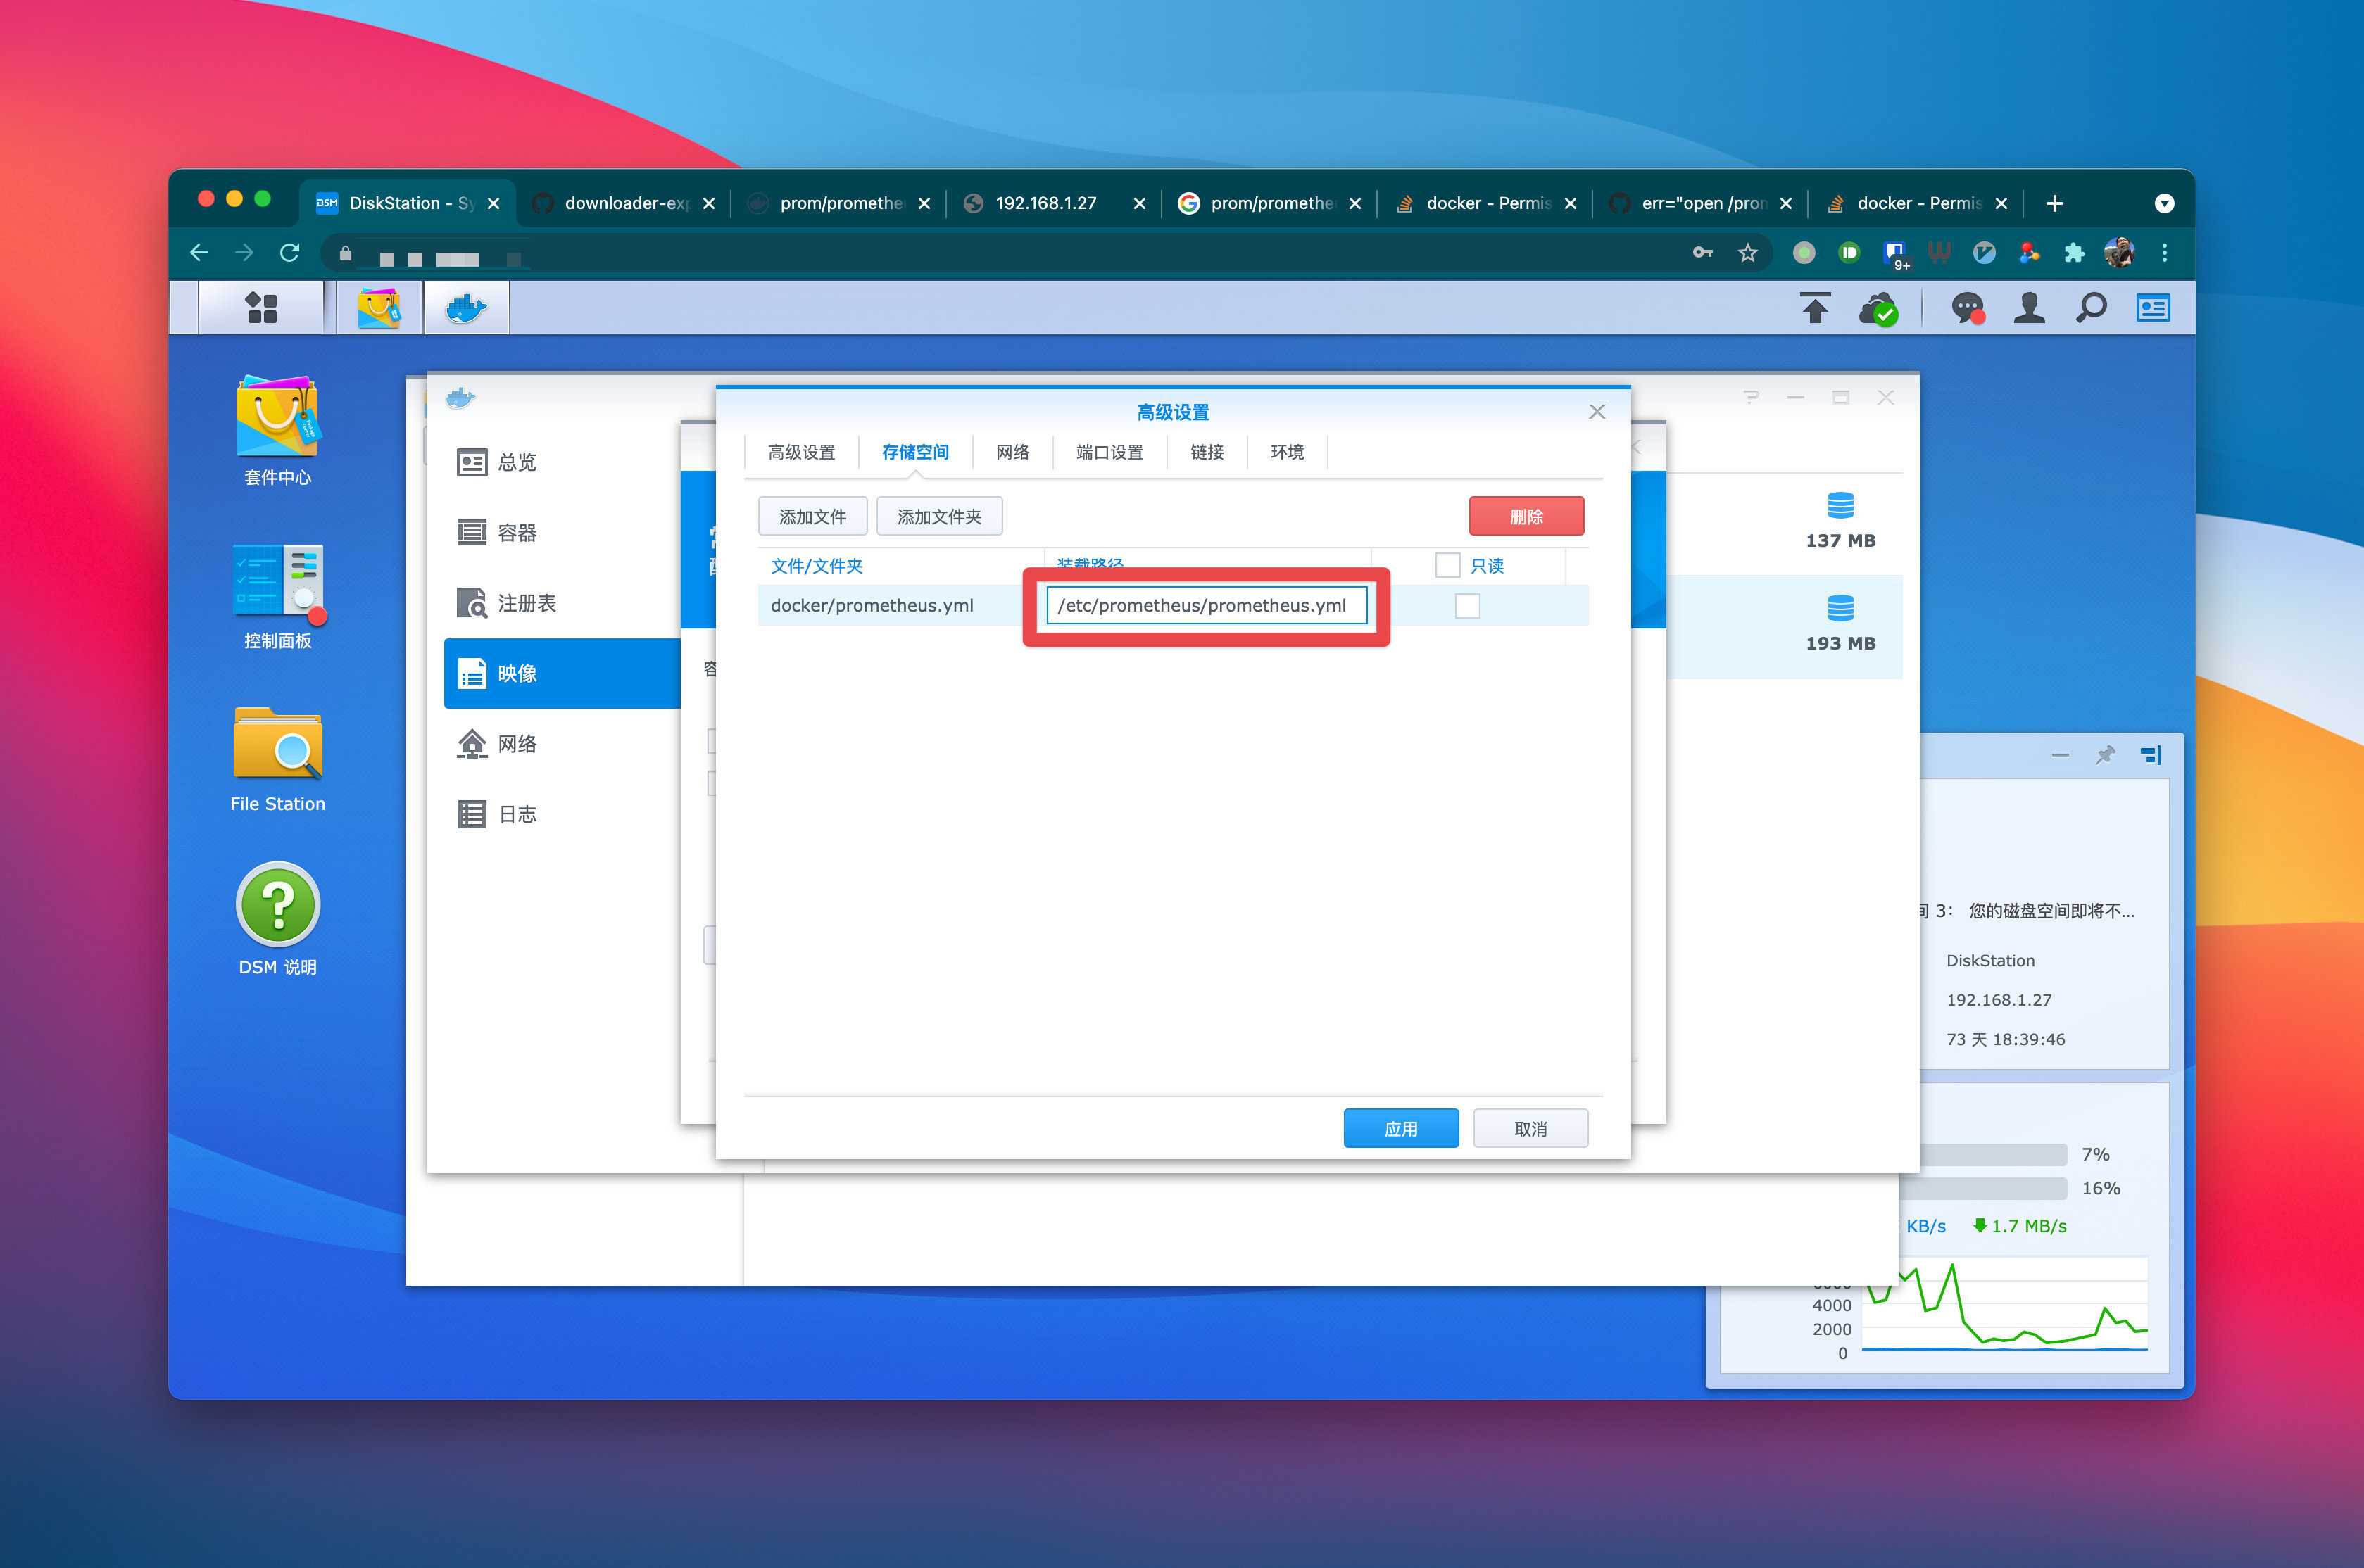Switch to 环境 tab
Image resolution: width=2364 pixels, height=1568 pixels.
tap(1287, 452)
